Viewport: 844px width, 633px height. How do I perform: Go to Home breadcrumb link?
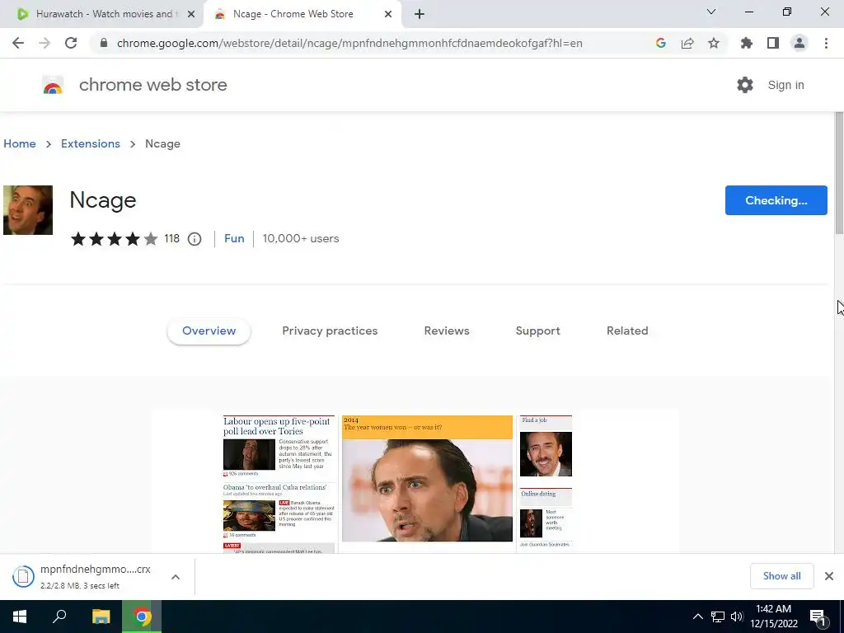tap(20, 143)
